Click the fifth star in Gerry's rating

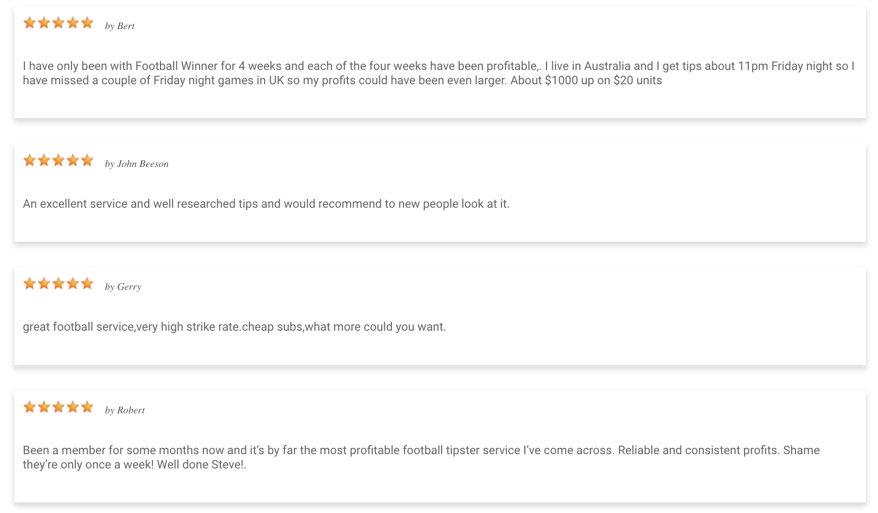tap(87, 284)
